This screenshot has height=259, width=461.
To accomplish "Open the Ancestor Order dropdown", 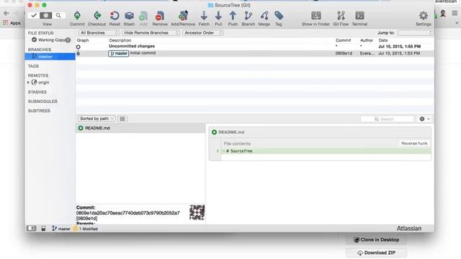I will [x=203, y=33].
